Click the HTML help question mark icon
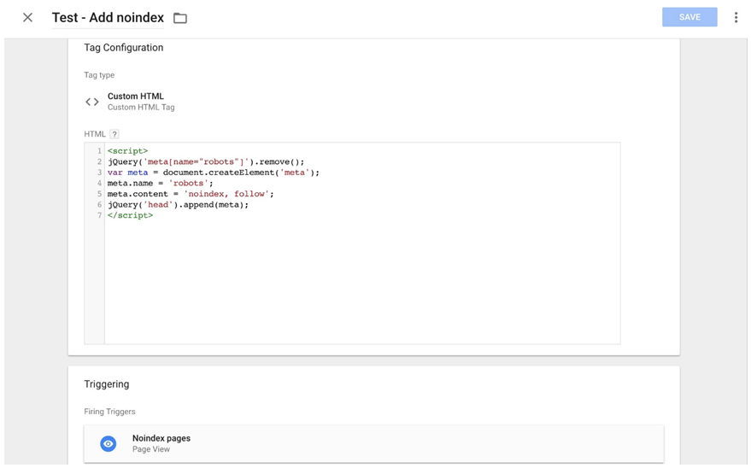Viewport: 751px width, 468px height. pyautogui.click(x=114, y=134)
